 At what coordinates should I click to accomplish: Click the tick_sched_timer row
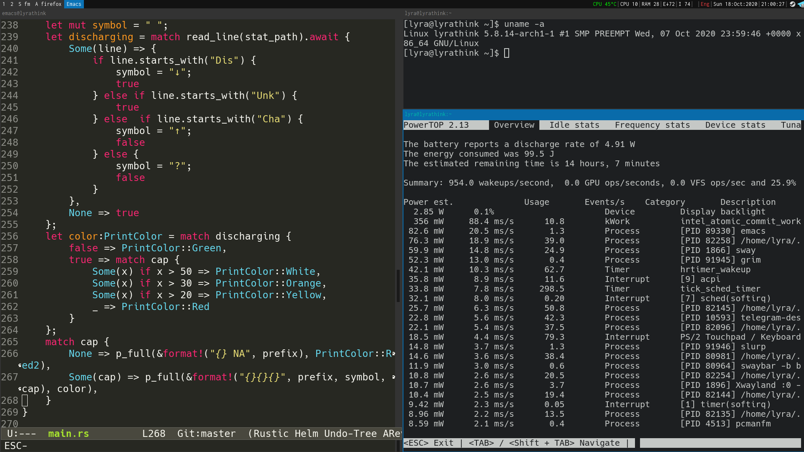(602, 289)
